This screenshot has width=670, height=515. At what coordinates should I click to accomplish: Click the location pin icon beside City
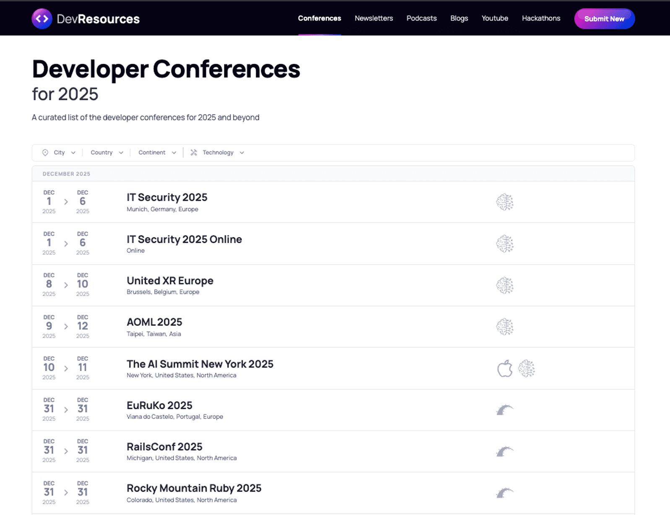click(45, 153)
